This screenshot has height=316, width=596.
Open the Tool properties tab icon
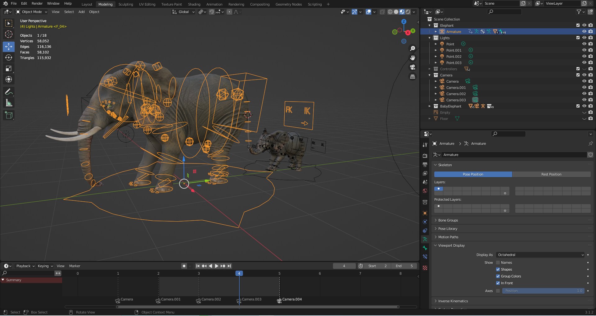tap(425, 145)
